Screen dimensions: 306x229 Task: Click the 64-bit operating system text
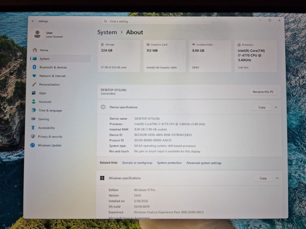[165, 146]
